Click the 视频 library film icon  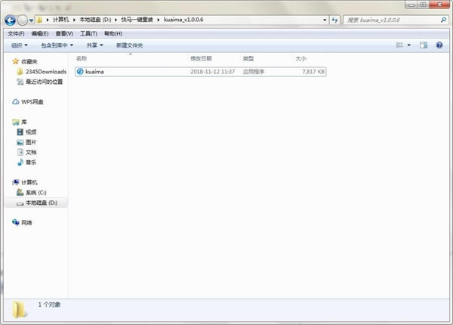(x=20, y=132)
